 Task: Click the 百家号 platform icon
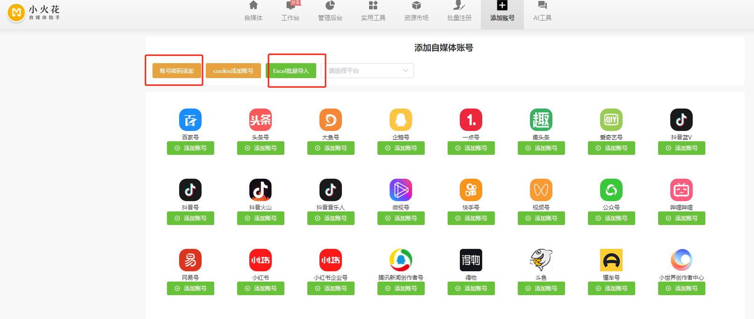tap(190, 120)
